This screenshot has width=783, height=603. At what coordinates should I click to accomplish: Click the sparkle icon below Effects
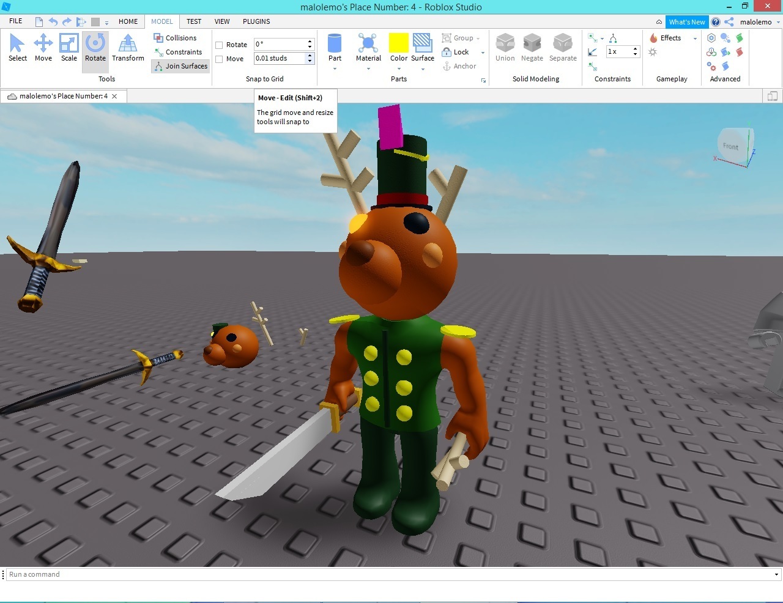click(653, 52)
